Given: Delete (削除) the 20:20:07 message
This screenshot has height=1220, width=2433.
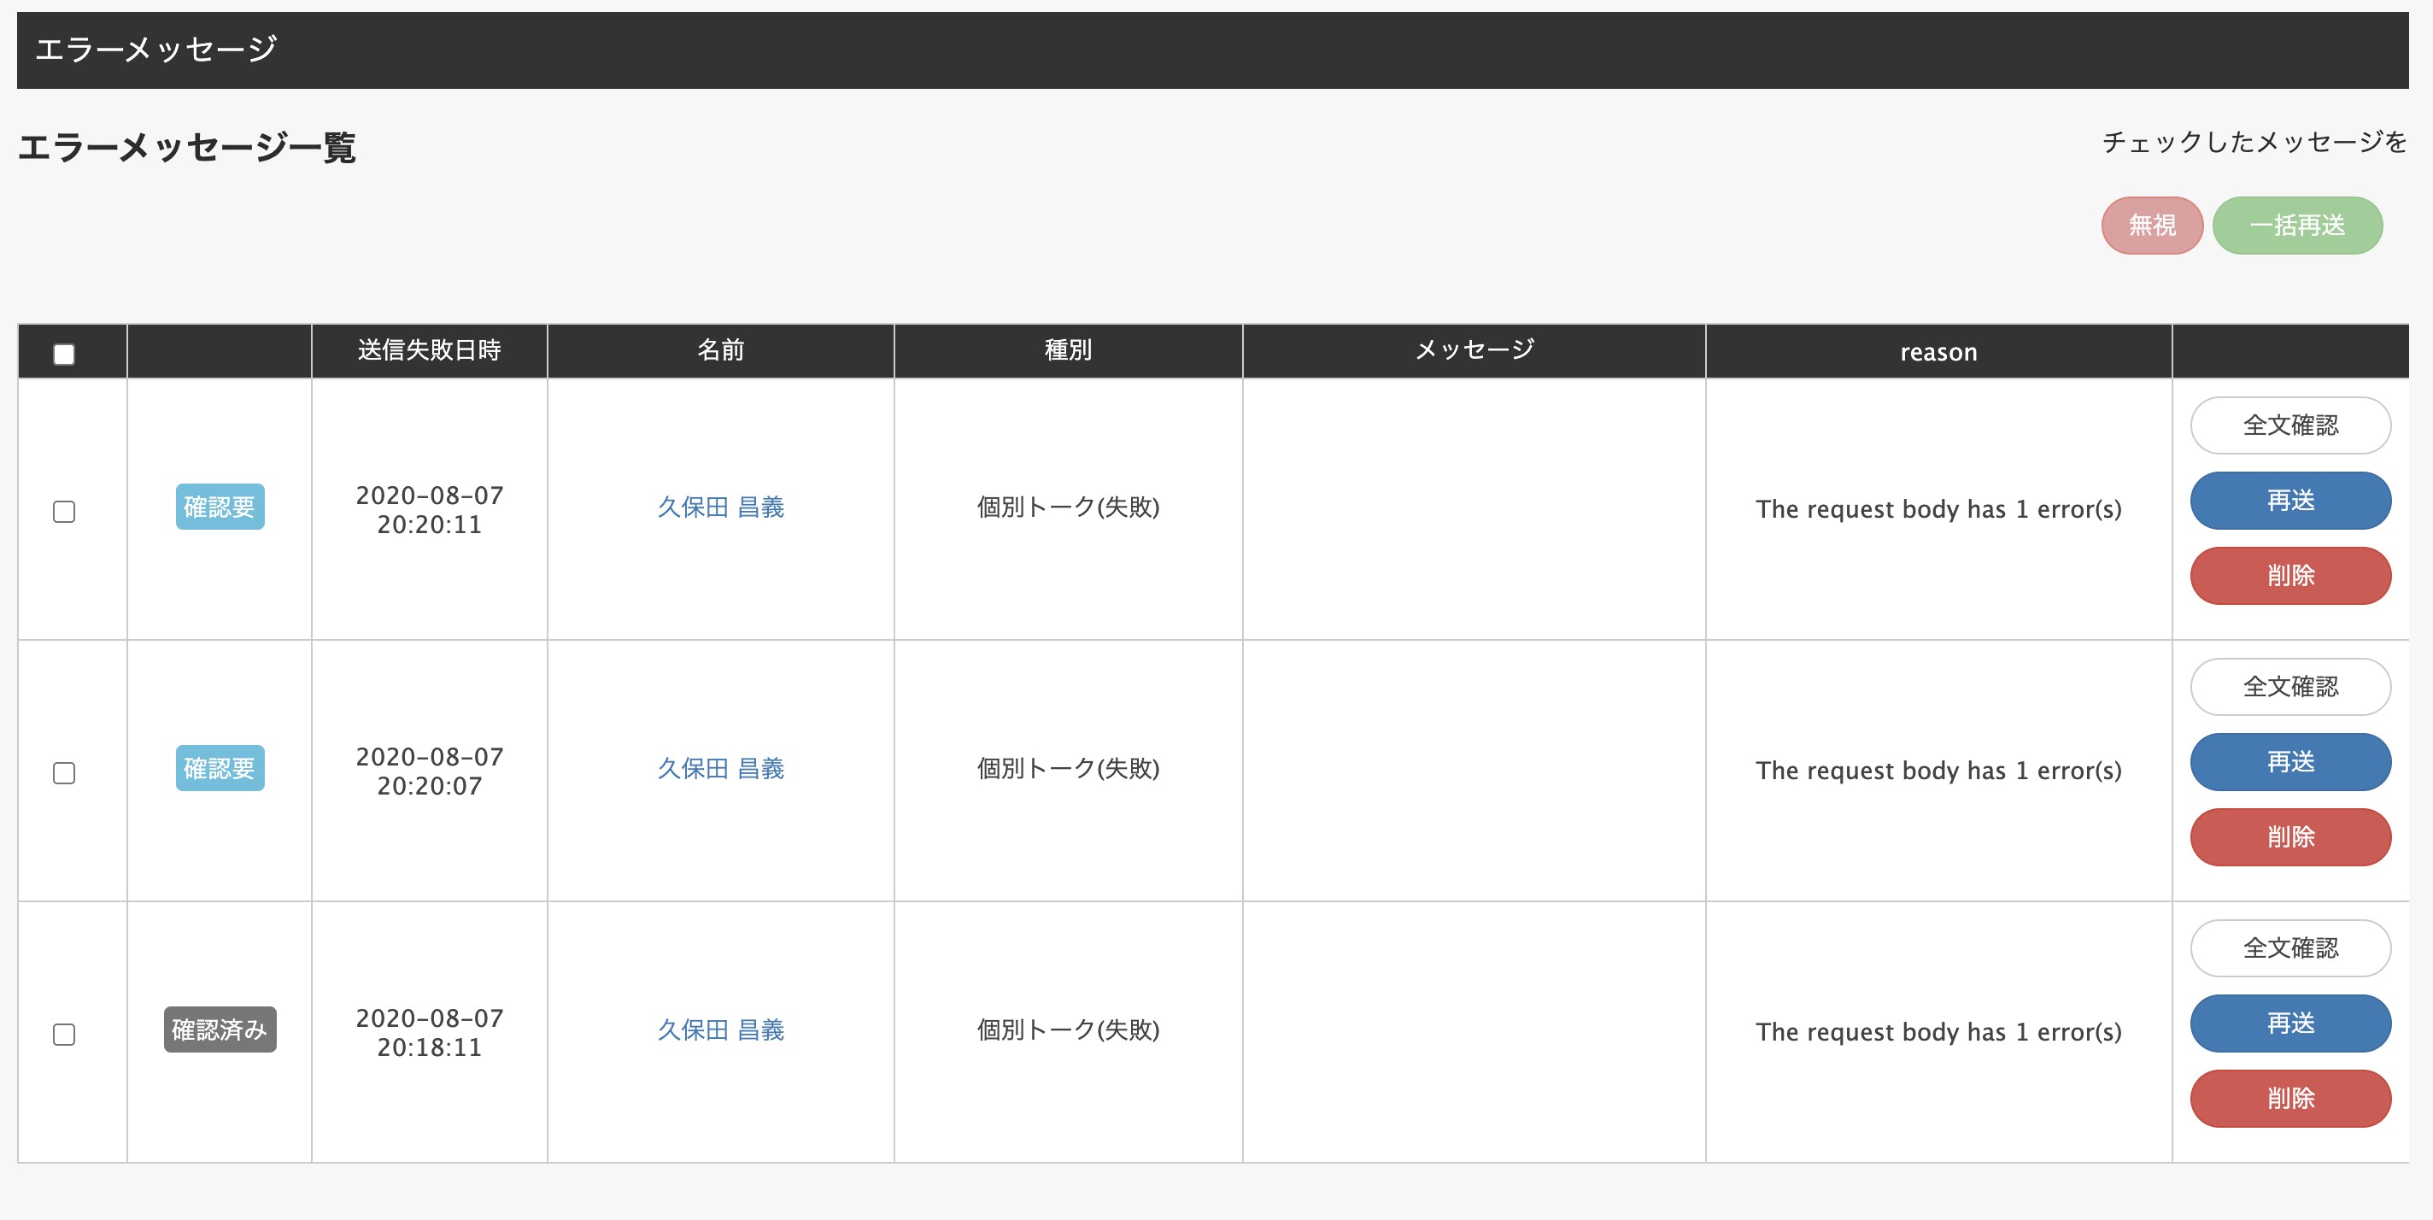Looking at the screenshot, I should point(2290,836).
